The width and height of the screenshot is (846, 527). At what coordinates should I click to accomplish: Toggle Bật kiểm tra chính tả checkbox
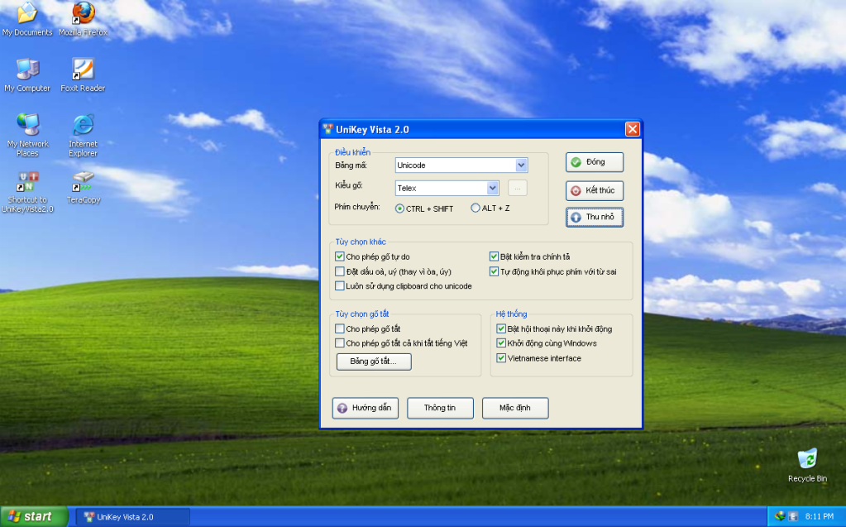point(494,256)
